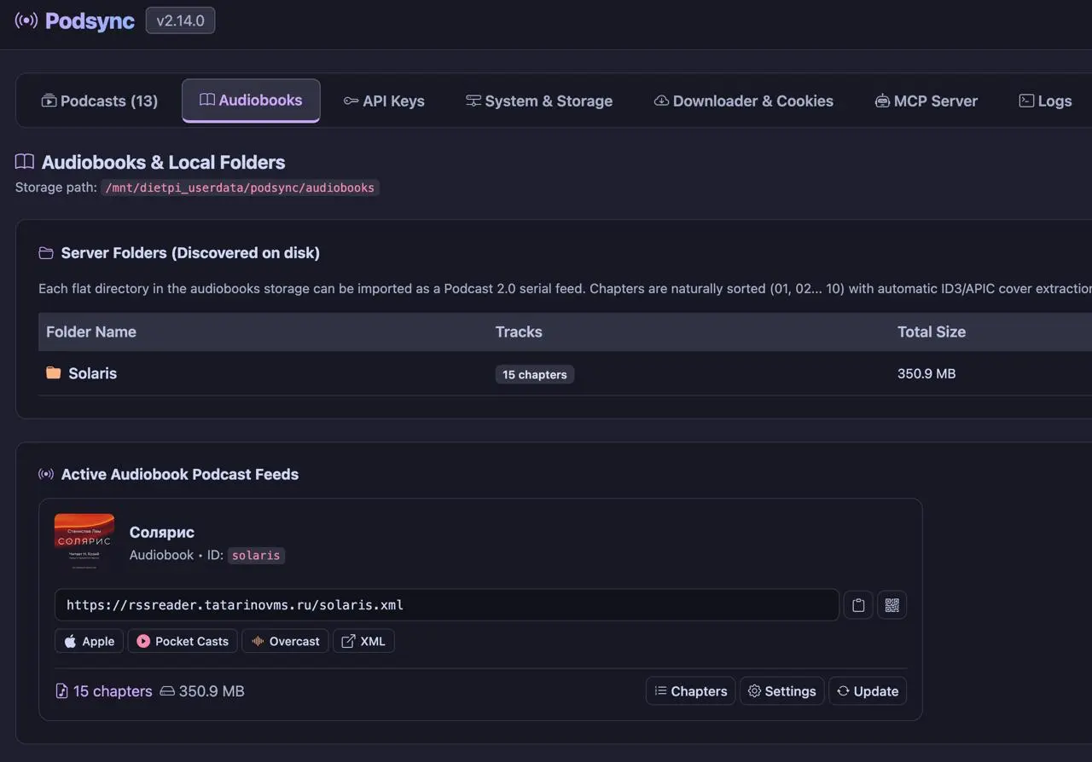
Task: Click the 350.9 MB total size cell
Action: coord(926,373)
